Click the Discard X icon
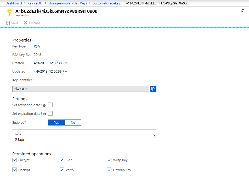This screenshot has width=249, height=179. [25, 23]
